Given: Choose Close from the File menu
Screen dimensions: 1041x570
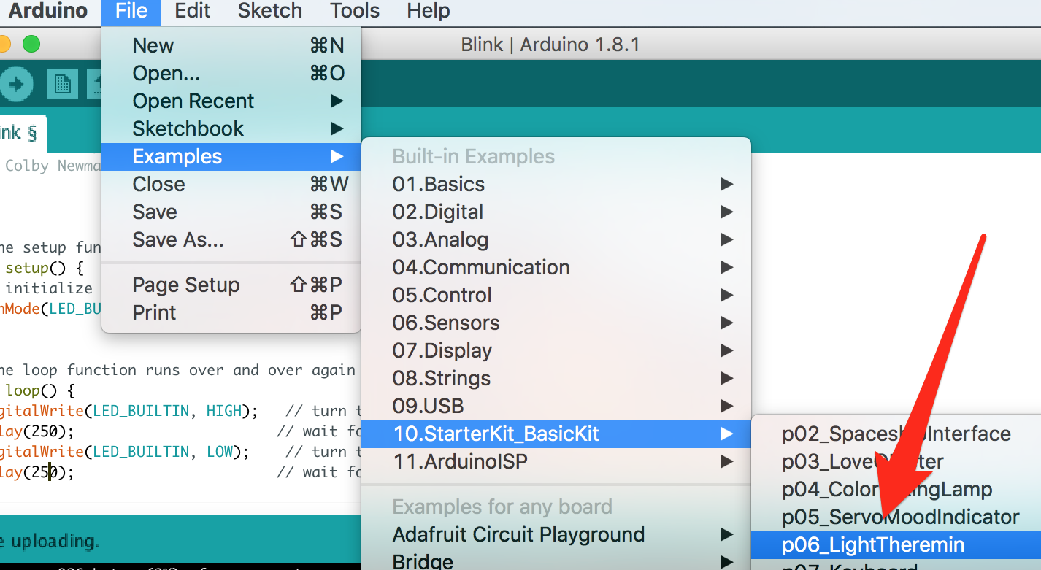Looking at the screenshot, I should click(231, 184).
